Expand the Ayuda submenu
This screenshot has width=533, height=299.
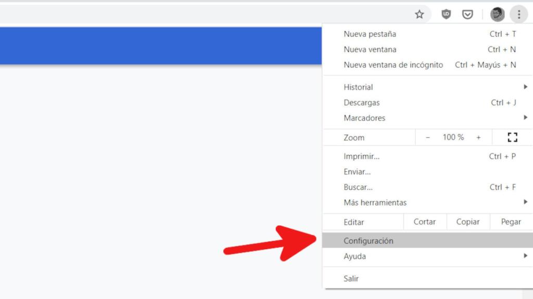click(x=428, y=256)
